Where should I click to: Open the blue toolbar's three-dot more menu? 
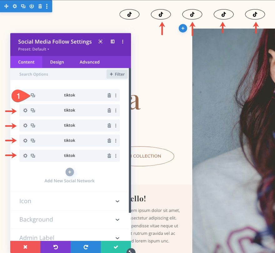coord(47,6)
